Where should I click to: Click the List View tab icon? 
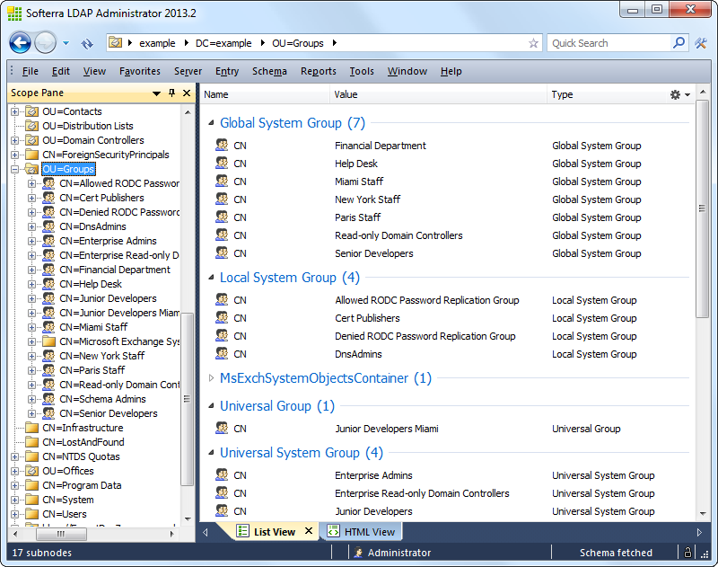(x=242, y=531)
